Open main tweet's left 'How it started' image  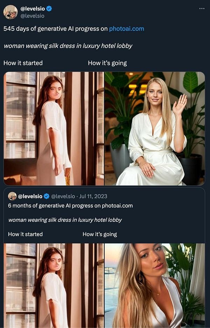click(54, 129)
